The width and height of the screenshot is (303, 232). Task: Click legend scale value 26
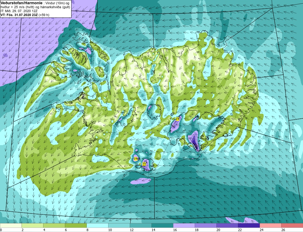pos(283,230)
